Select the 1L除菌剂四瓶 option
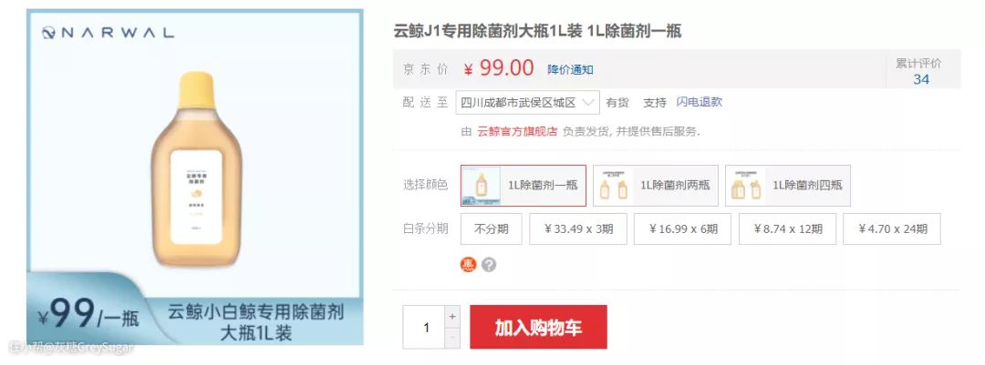 788,186
